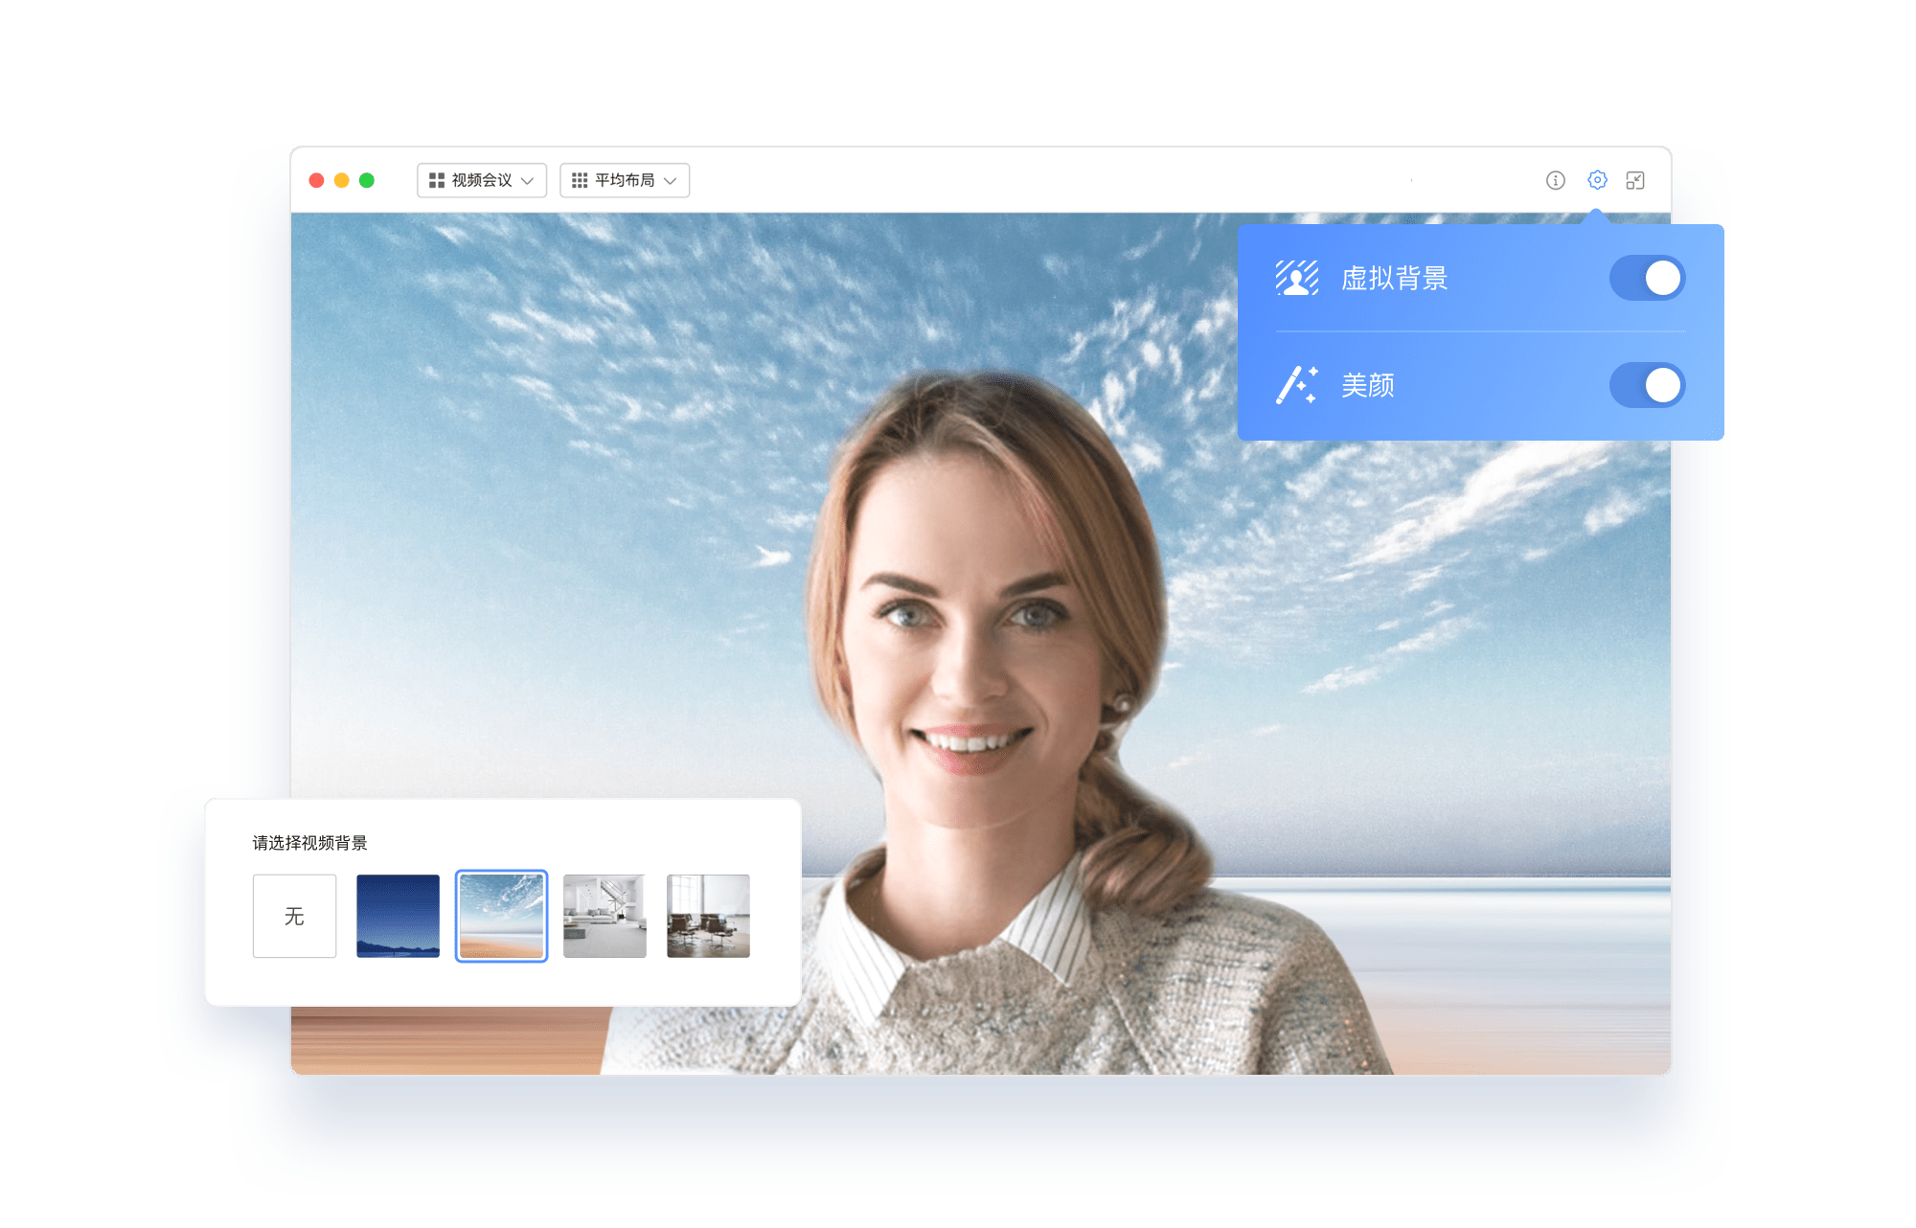Maximize the window with green button
The height and width of the screenshot is (1228, 1916).
click(x=366, y=180)
